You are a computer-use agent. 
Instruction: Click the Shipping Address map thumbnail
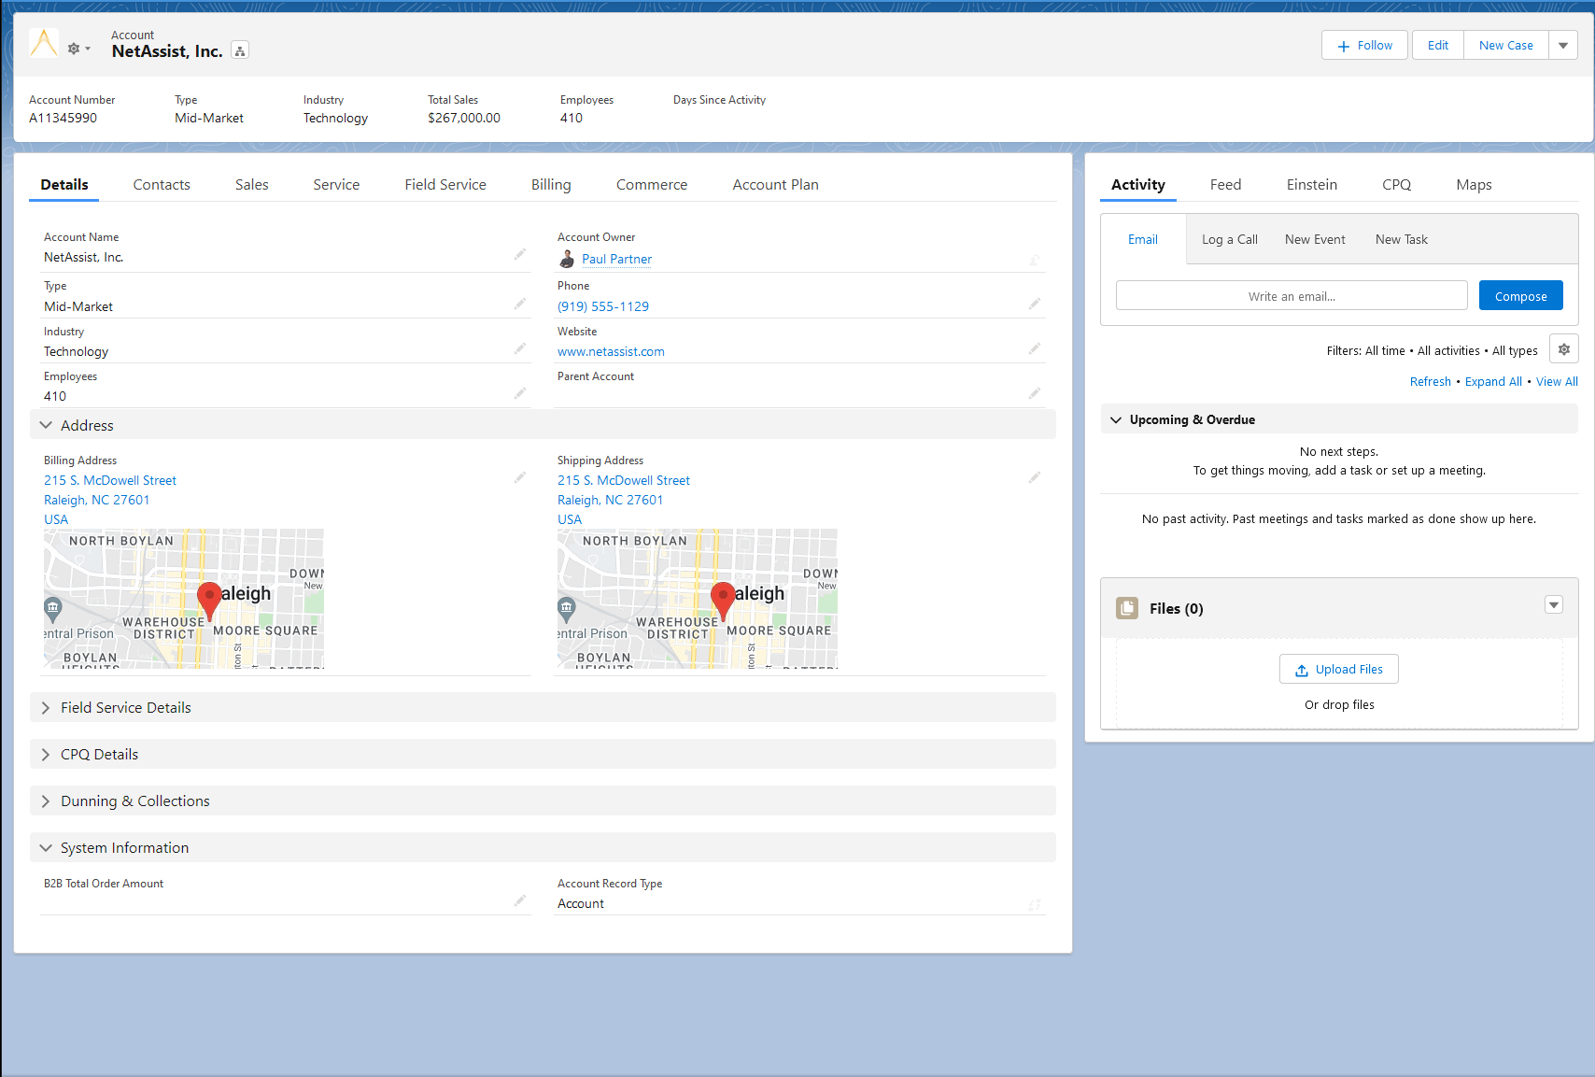[x=698, y=599]
